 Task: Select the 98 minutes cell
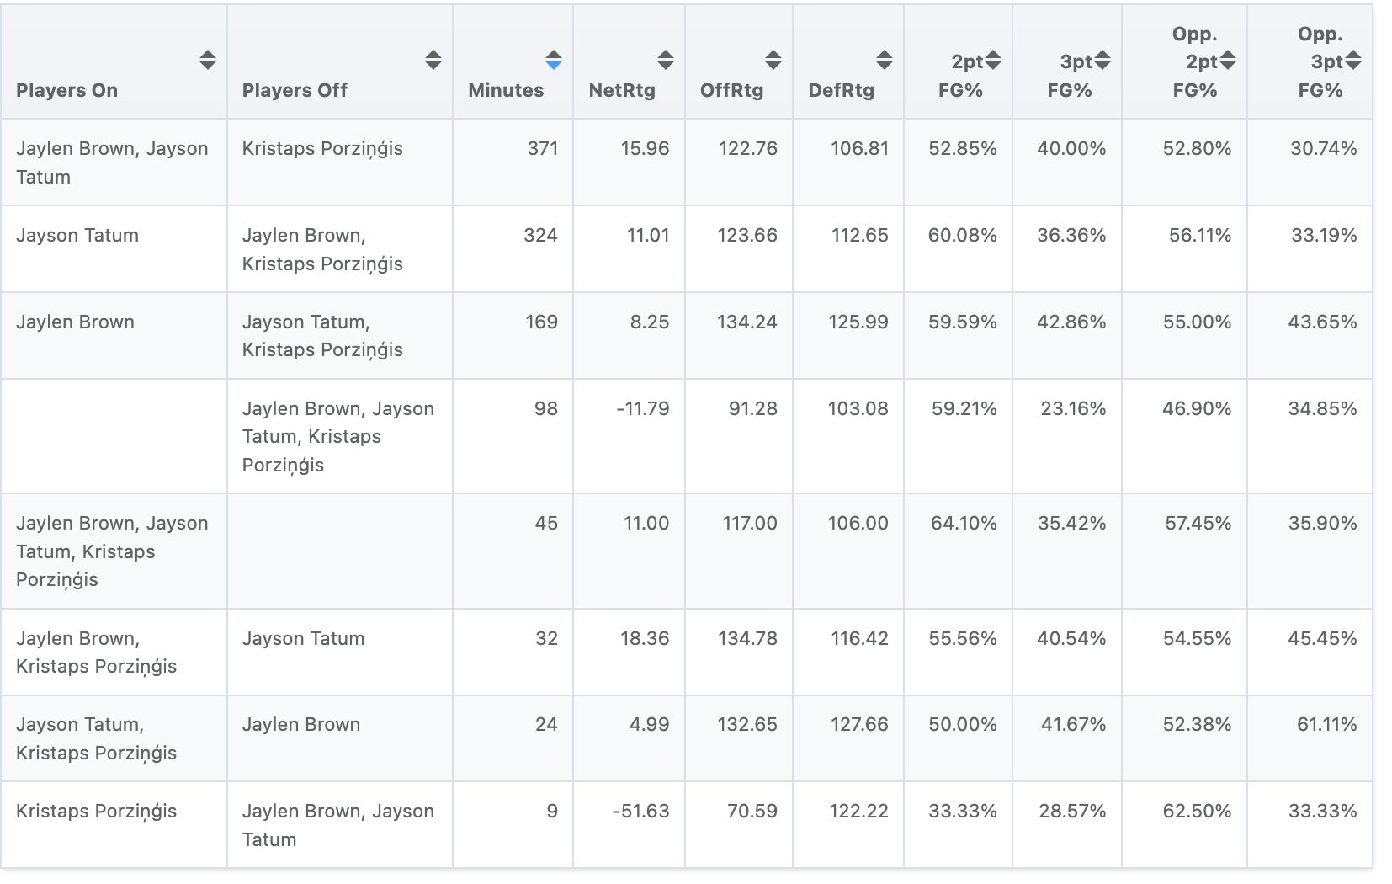[x=546, y=408]
